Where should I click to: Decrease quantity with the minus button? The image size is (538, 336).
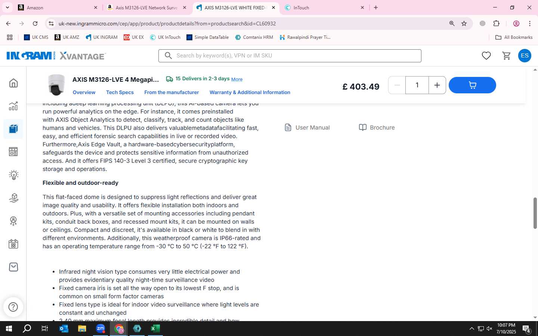click(397, 85)
